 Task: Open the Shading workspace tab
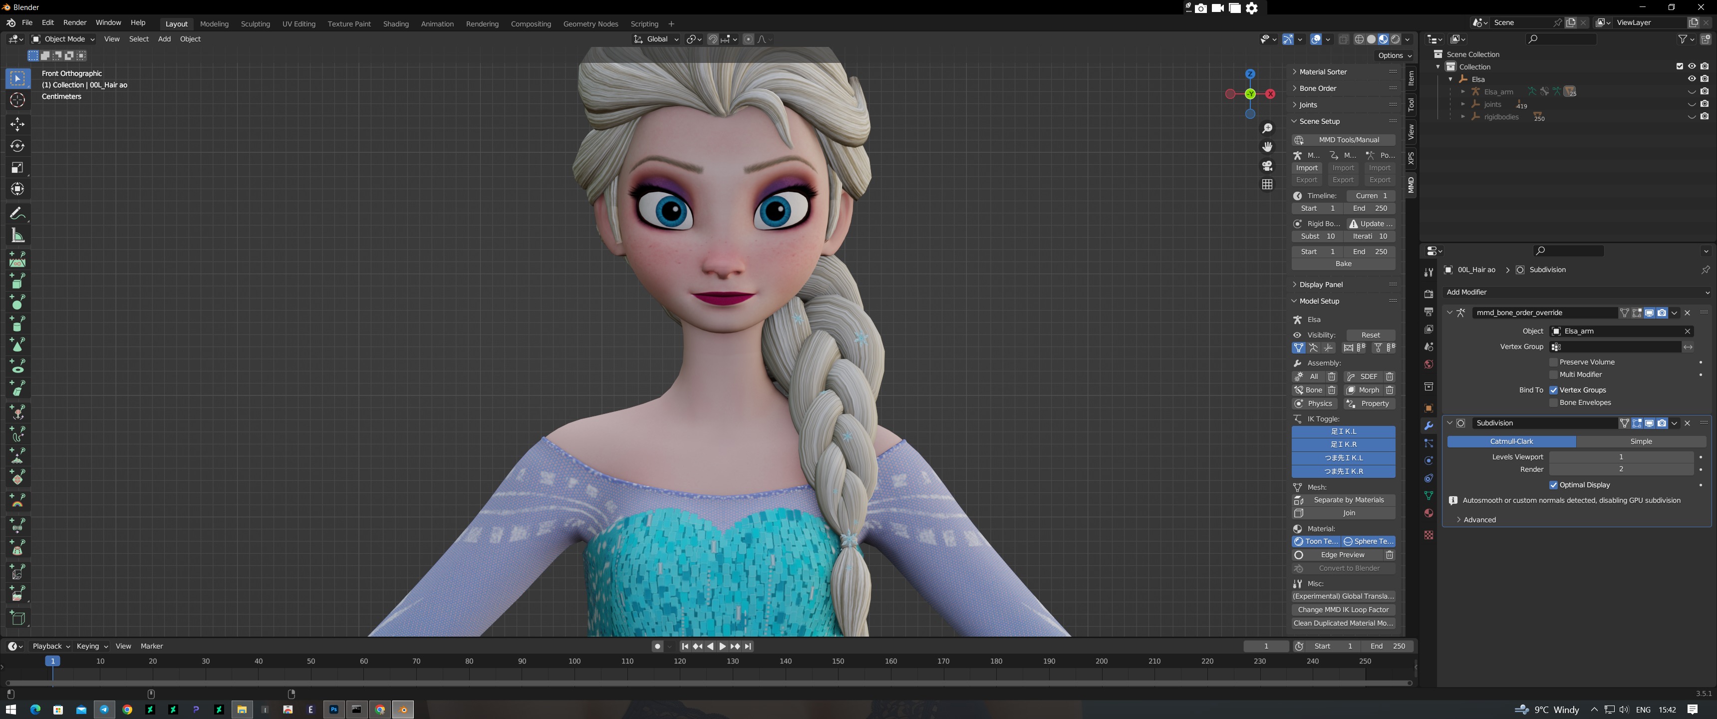396,24
